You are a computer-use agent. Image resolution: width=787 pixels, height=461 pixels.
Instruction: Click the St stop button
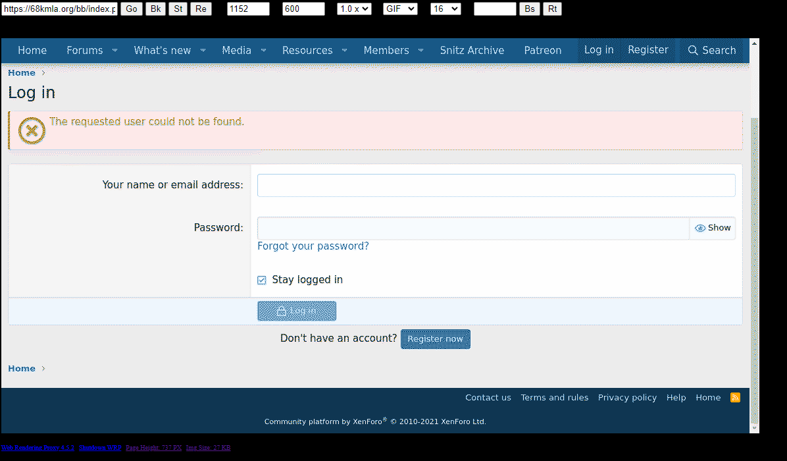tap(178, 9)
